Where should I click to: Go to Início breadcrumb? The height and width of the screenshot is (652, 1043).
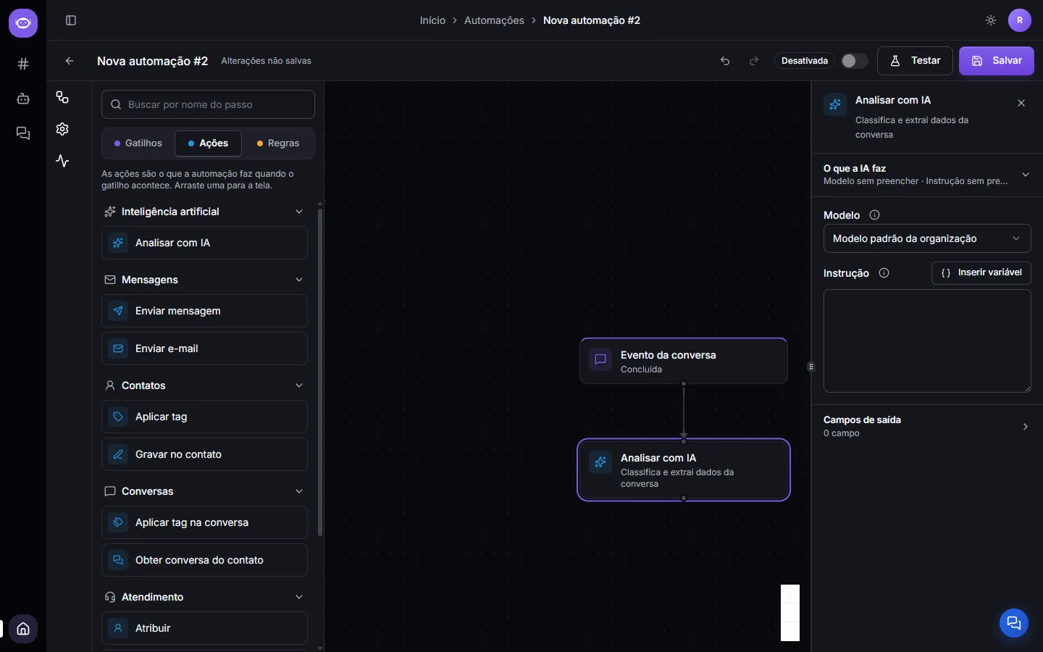(x=432, y=20)
